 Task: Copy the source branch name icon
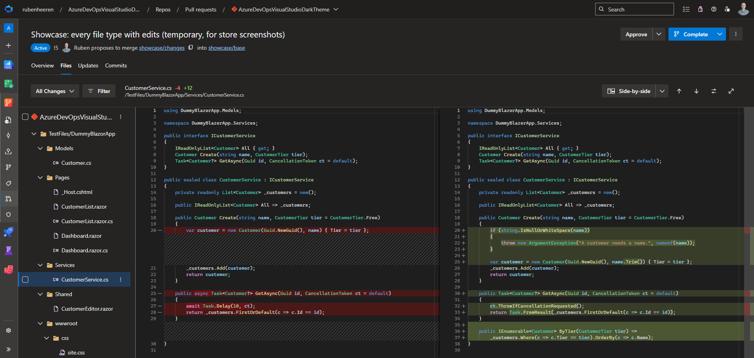tap(191, 48)
